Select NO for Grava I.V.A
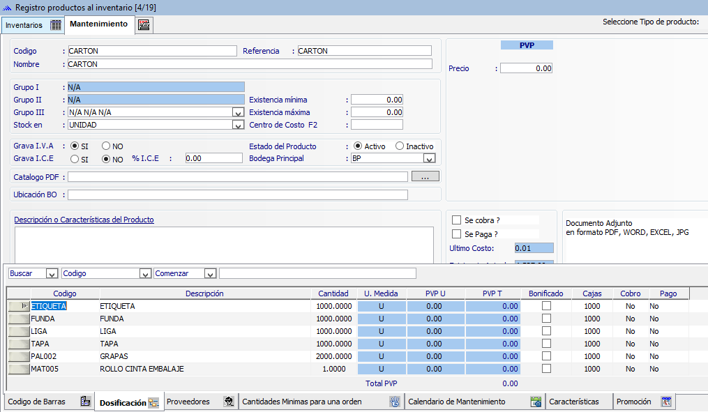Screen dimensions: 708x412 pos(107,146)
